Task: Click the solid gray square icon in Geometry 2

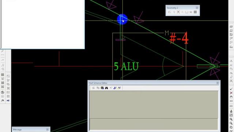Action: point(195,12)
